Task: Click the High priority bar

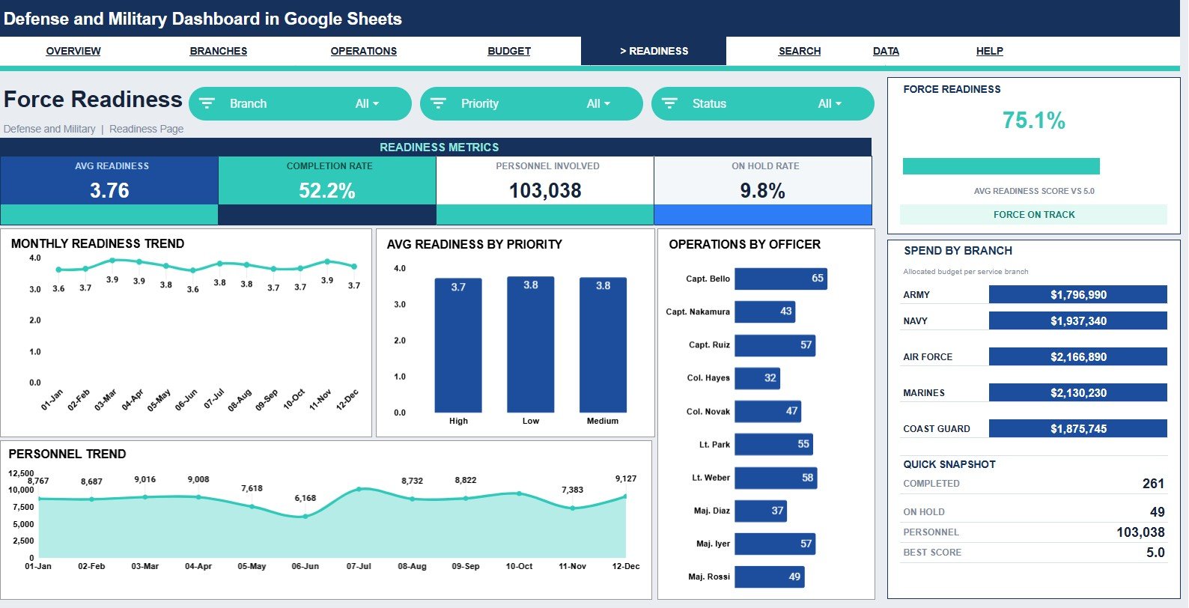Action: tap(458, 345)
